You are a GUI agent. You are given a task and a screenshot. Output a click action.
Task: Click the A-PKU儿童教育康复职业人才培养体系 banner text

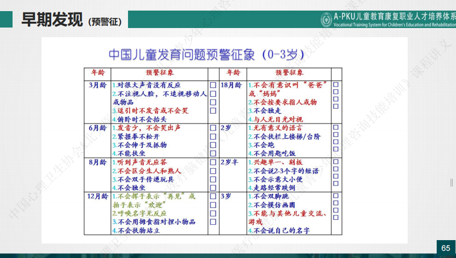(x=394, y=16)
